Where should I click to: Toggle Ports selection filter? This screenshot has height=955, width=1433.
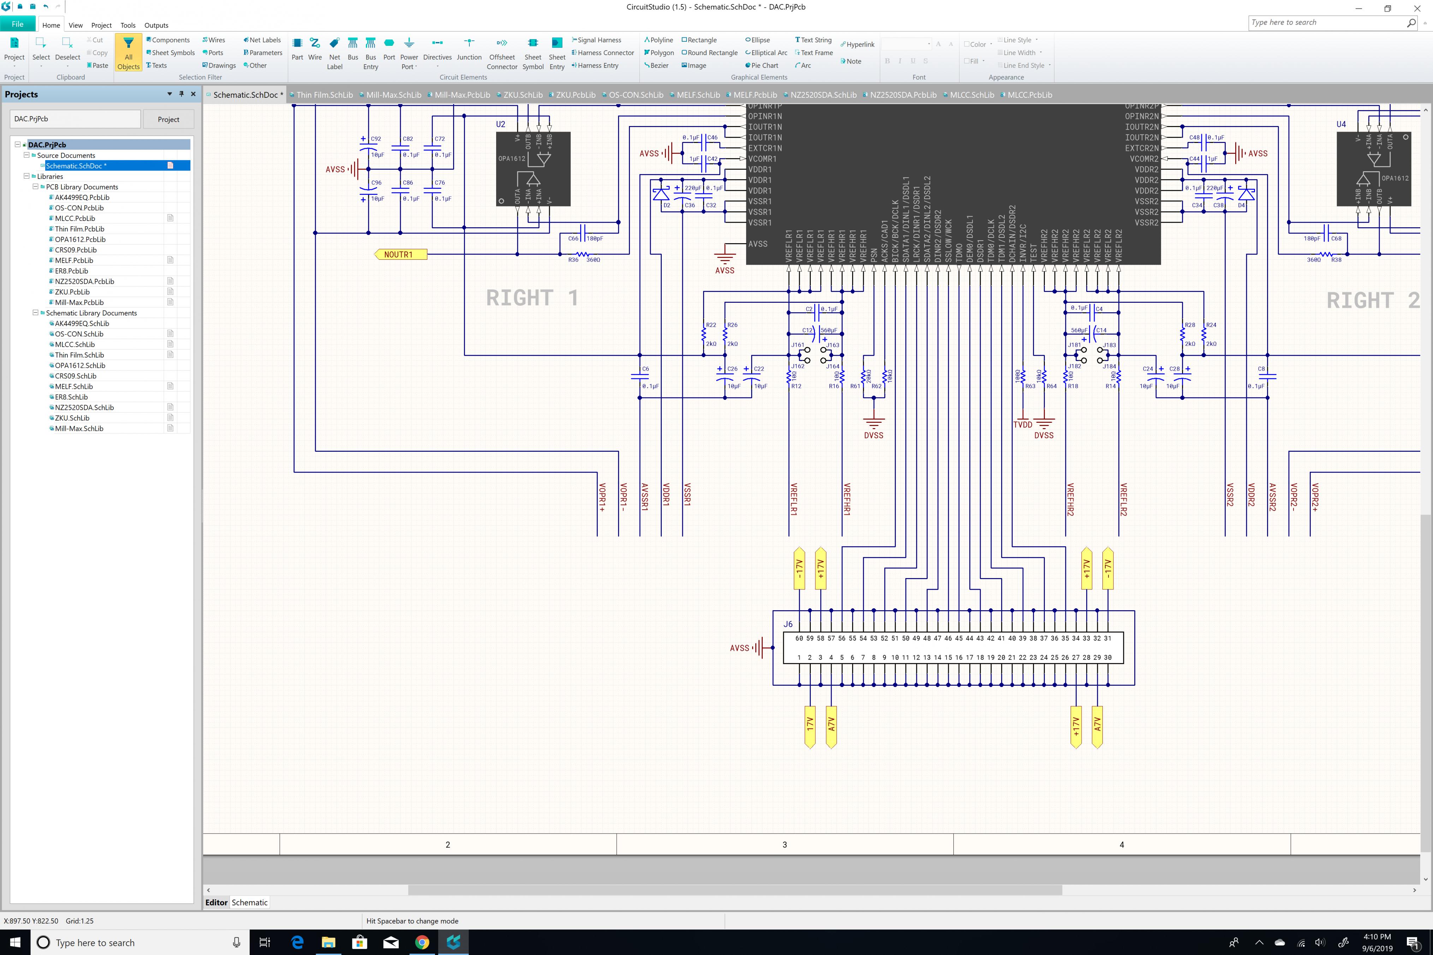[x=213, y=53]
